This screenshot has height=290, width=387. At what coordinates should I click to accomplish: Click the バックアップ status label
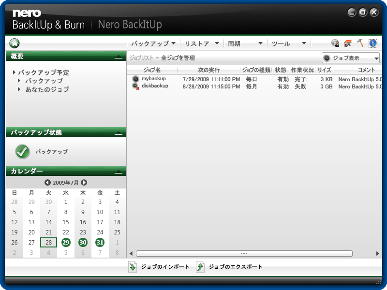click(52, 151)
